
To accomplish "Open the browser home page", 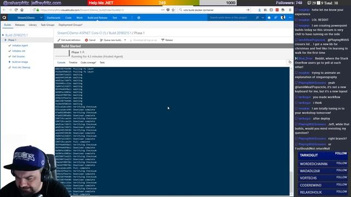I will (x=22, y=10).
